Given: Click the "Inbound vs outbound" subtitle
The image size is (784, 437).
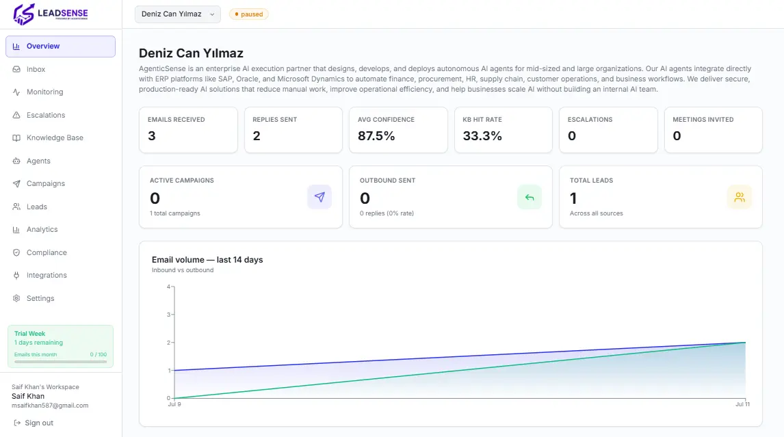Looking at the screenshot, I should [x=183, y=270].
